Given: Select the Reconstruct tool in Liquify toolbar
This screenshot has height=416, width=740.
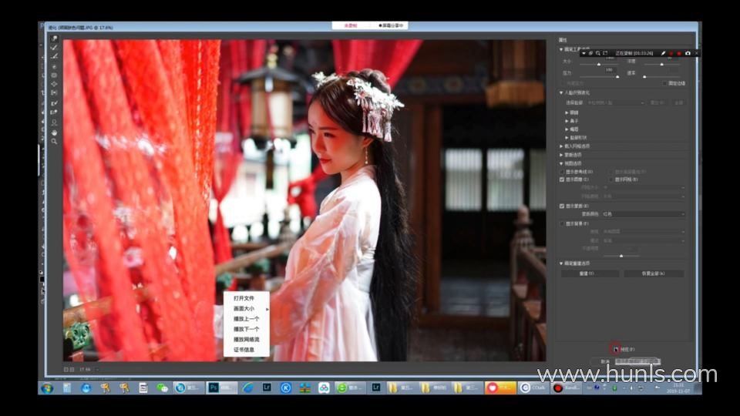Looking at the screenshot, I should [x=54, y=48].
